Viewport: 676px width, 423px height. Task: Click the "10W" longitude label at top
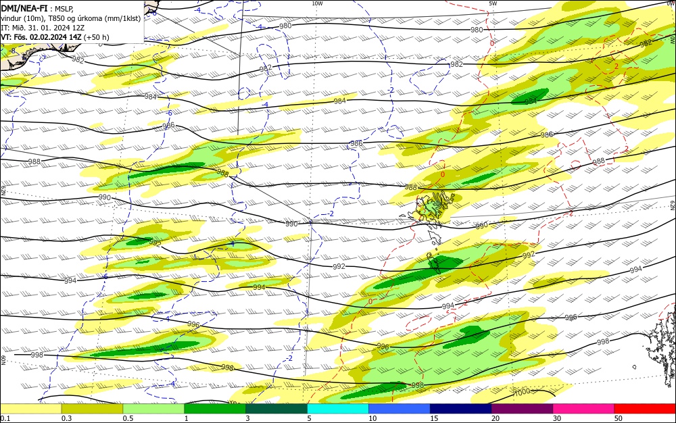pos(317,3)
